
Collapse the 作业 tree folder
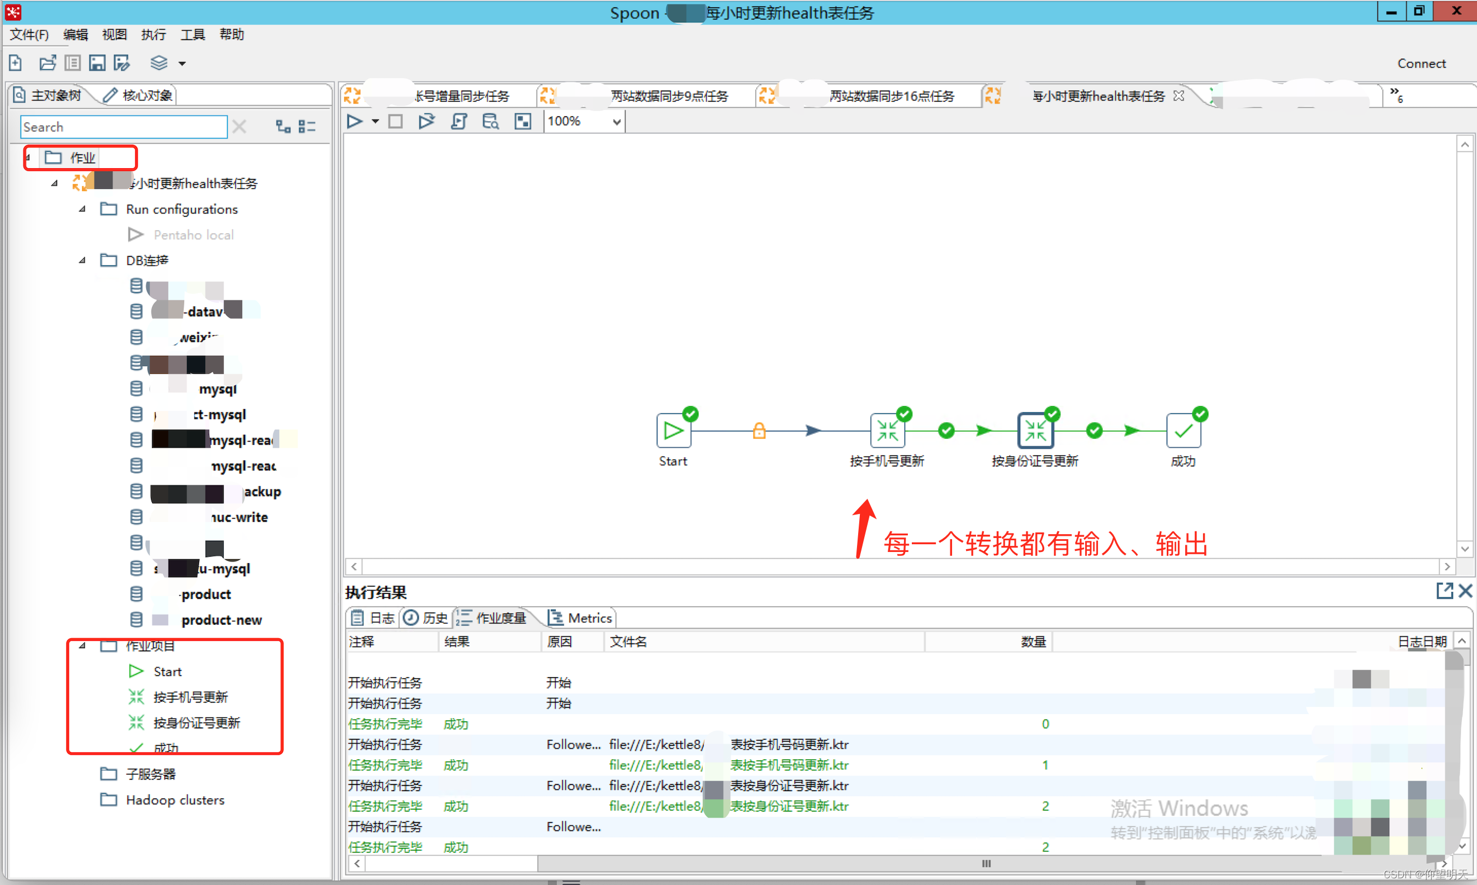(27, 158)
